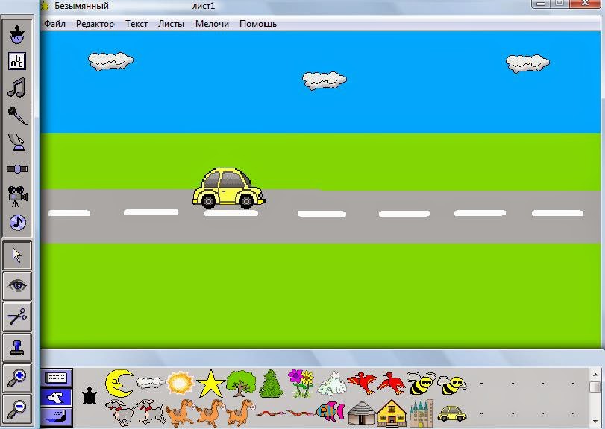This screenshot has width=605, height=429.
Task: Select the castle shape
Action: [421, 413]
